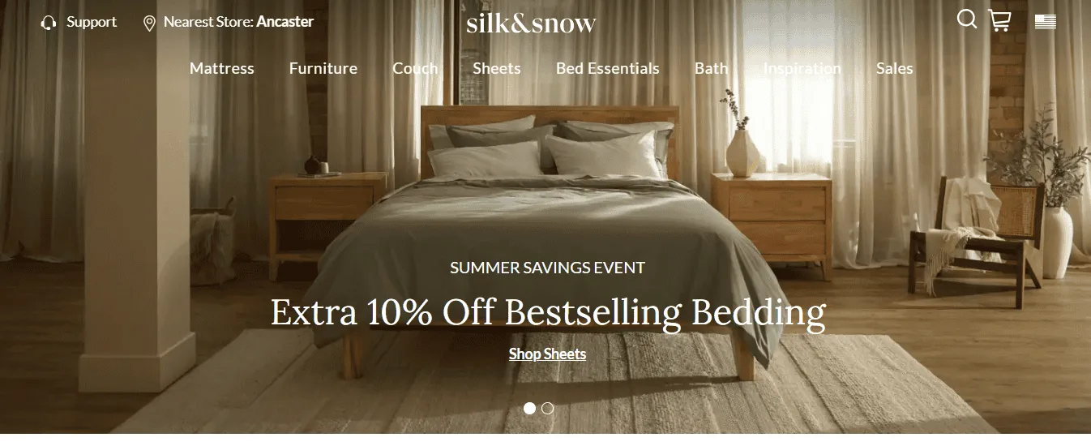The width and height of the screenshot is (1091, 446).
Task: Expand the Sheets navigation item
Action: [x=497, y=69]
